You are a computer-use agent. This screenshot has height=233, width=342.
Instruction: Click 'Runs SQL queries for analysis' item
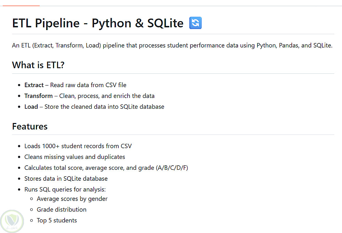pos(65,189)
